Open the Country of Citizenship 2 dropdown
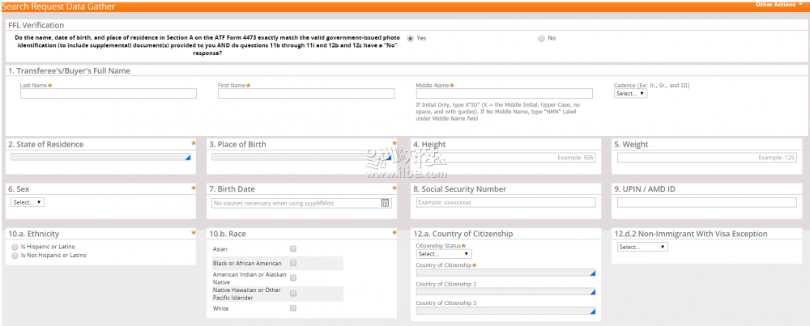Viewport: 810px width, 326px height. pos(505,291)
